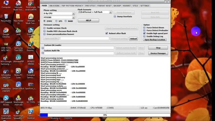Click the Custom DA Loader path field
Viewport: 215px width, 121px height.
79,48
